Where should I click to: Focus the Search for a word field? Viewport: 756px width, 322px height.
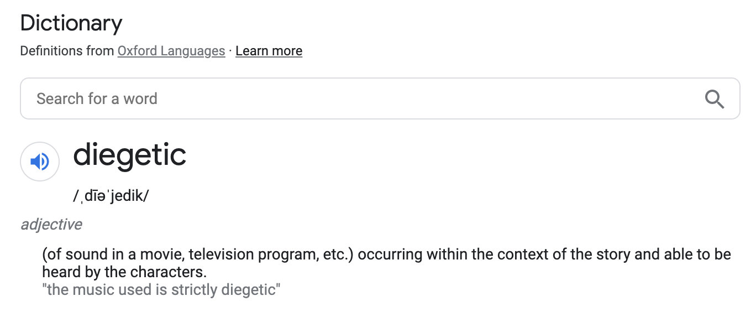[x=380, y=98]
